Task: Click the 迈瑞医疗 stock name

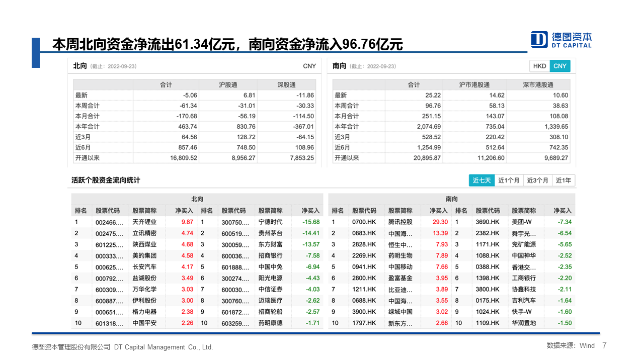Action: 271,301
